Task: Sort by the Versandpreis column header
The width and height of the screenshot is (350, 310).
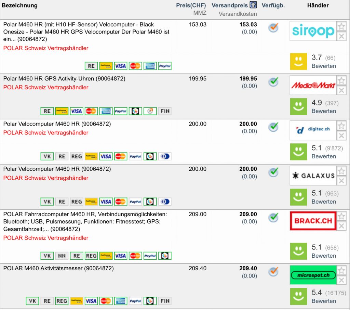Action: pos(229,5)
